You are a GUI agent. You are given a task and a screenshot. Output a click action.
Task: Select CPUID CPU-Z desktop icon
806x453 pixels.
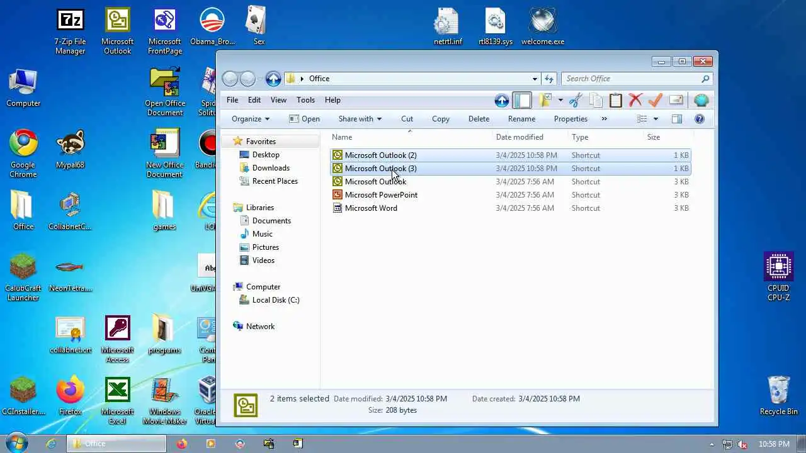tap(778, 277)
